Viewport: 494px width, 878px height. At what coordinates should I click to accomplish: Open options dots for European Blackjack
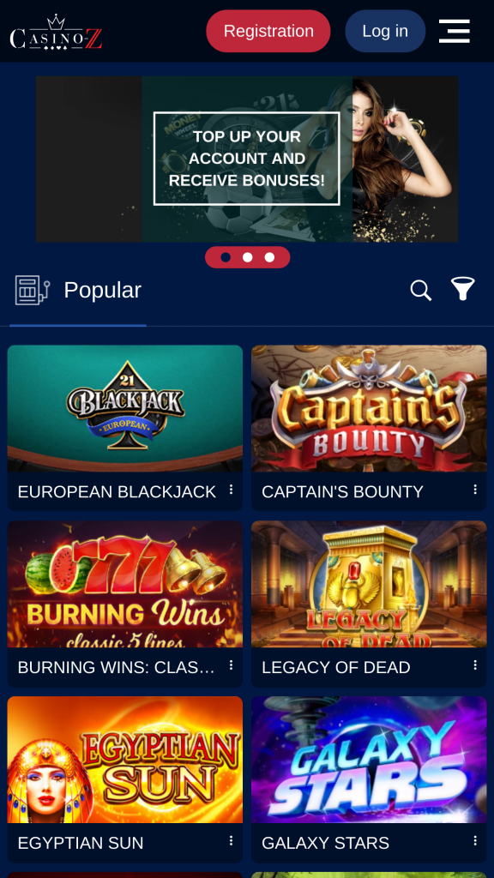click(x=231, y=490)
